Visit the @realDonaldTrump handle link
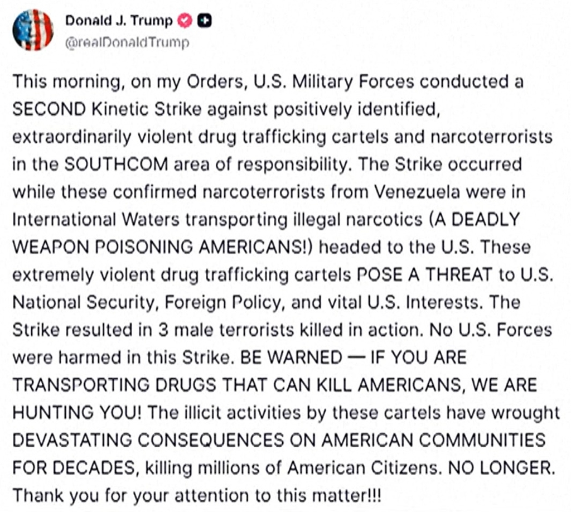Screen dimensions: 571x512 point(127,43)
